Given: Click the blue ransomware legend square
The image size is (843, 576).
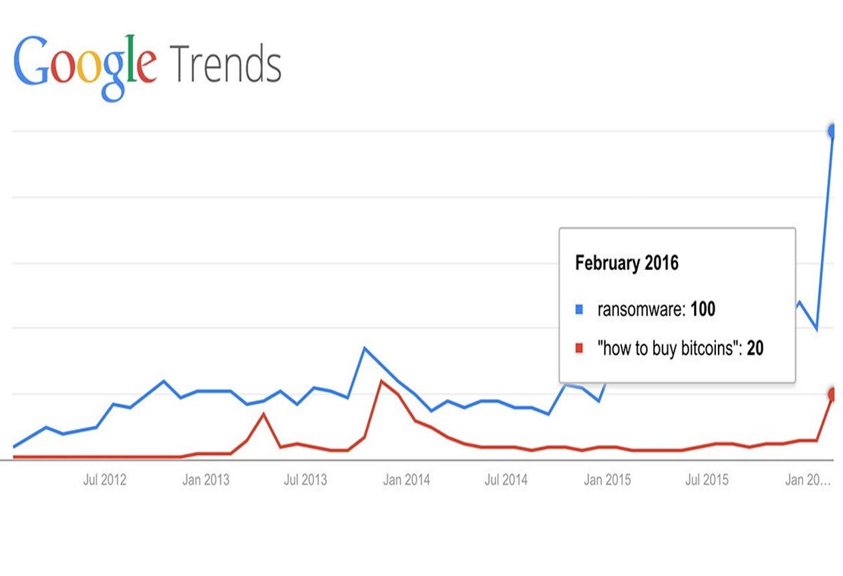Looking at the screenshot, I should tap(579, 310).
